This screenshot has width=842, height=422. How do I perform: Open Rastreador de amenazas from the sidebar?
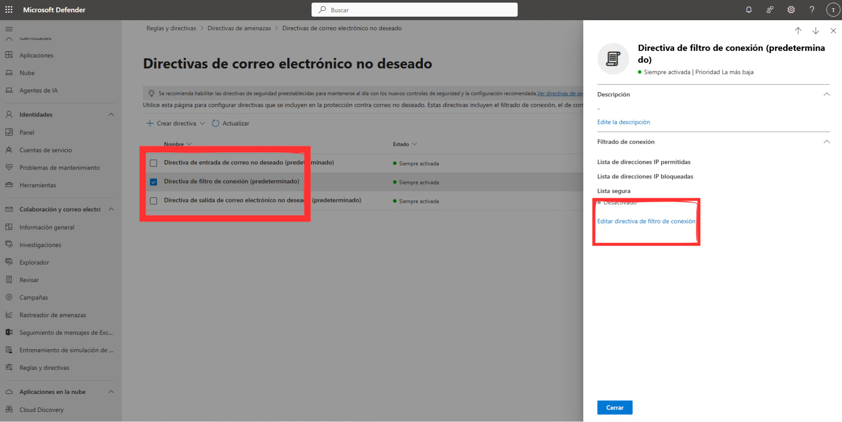tap(53, 315)
